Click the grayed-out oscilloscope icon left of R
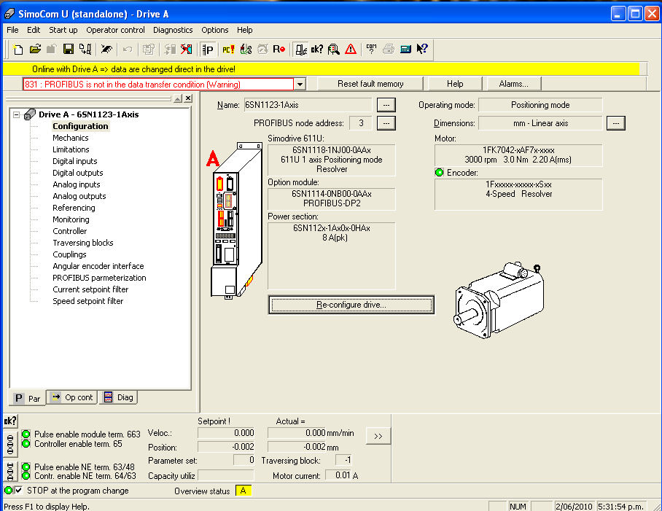Screen dimensions: 662x511 [262, 50]
